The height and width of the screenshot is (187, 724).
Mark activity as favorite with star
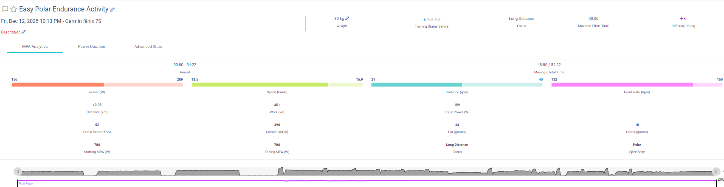click(14, 9)
